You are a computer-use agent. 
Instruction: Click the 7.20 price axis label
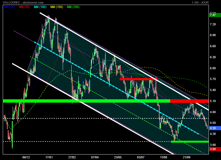point(213,24)
